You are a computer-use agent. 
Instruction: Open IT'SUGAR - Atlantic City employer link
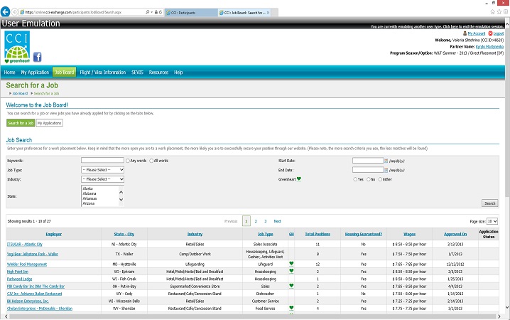tap(25, 244)
